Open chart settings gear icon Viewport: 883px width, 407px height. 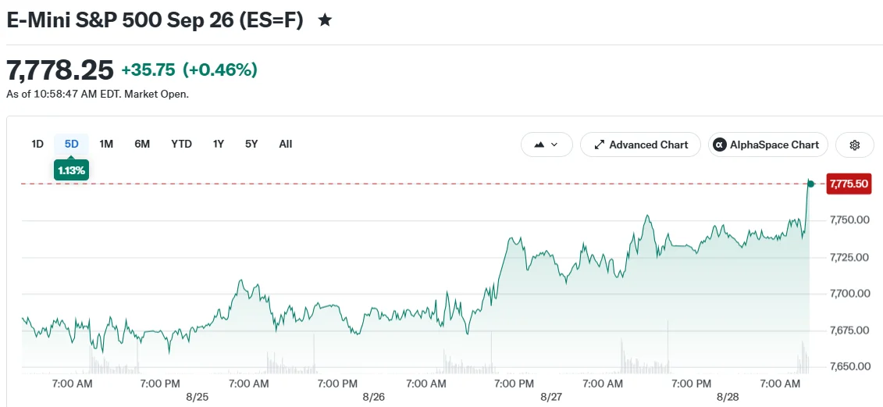pos(854,145)
